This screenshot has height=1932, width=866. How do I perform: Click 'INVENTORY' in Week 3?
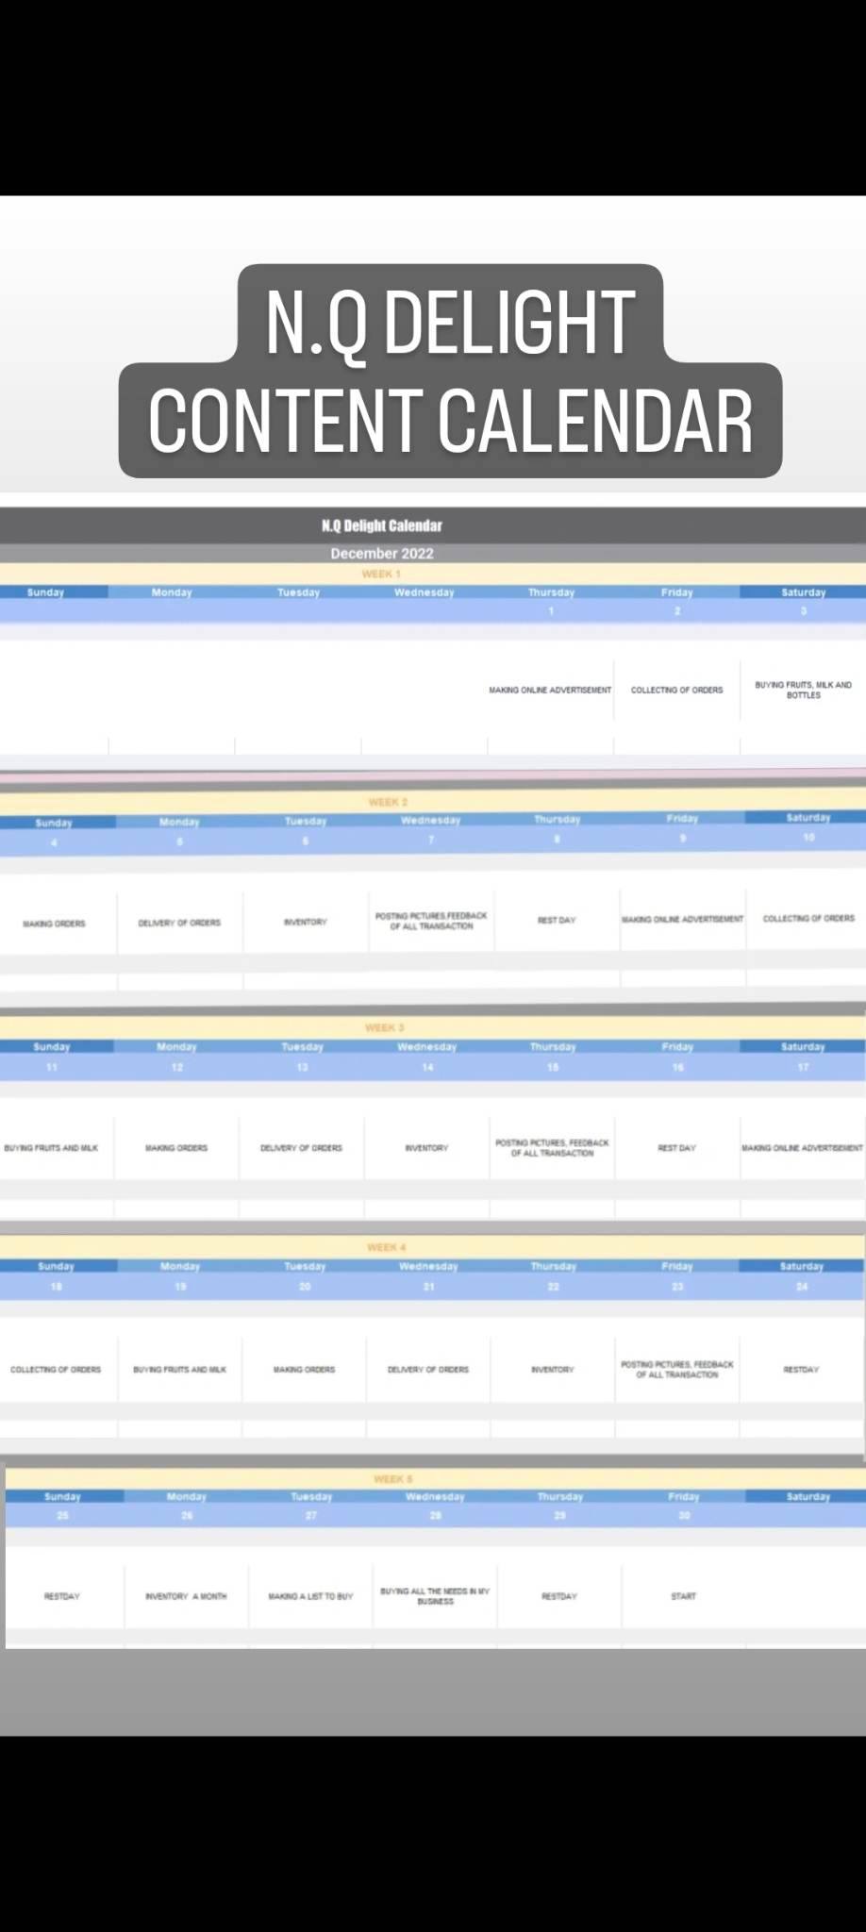point(426,1148)
